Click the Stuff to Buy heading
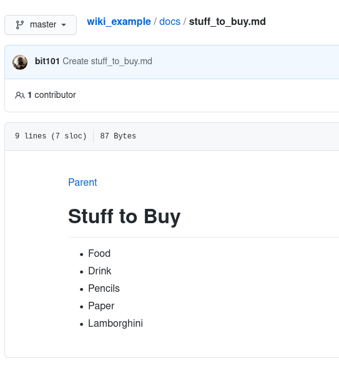Image resolution: width=339 pixels, height=371 pixels. click(x=124, y=216)
